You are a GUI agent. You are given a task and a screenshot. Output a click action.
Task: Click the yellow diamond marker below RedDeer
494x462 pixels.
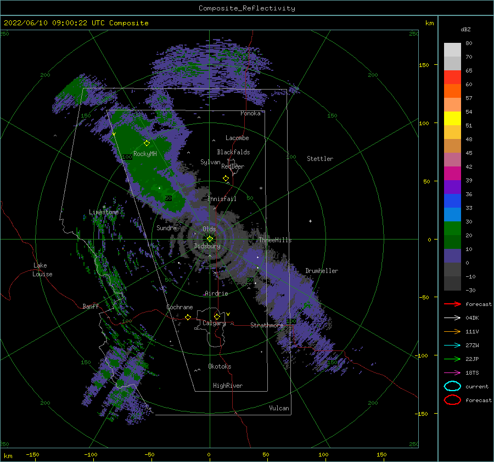226,178
